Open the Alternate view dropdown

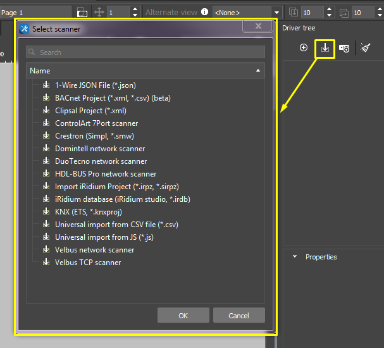[x=247, y=12]
